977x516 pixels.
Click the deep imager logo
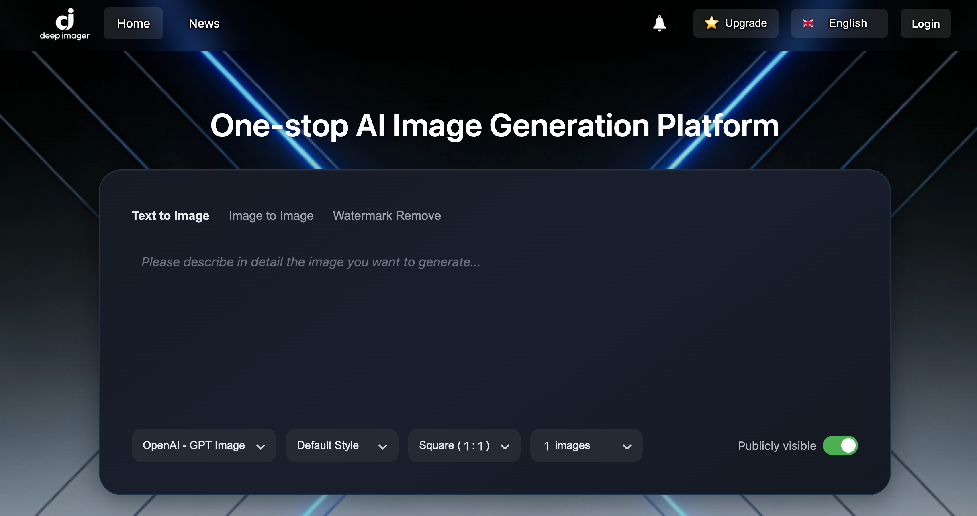(x=65, y=24)
